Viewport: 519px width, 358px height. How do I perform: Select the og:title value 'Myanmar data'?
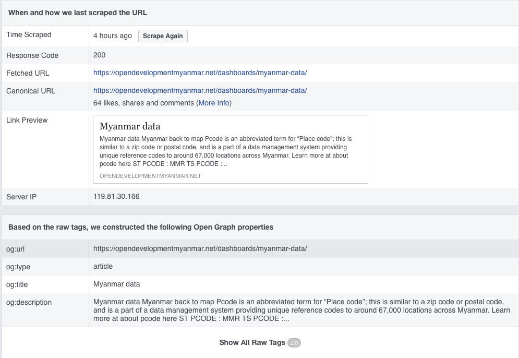[116, 284]
